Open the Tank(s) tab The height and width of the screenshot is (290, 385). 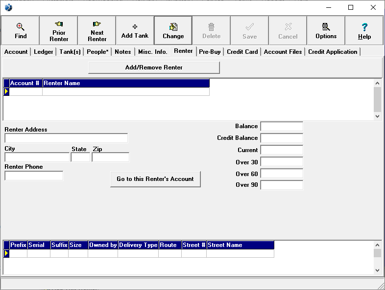tap(70, 52)
